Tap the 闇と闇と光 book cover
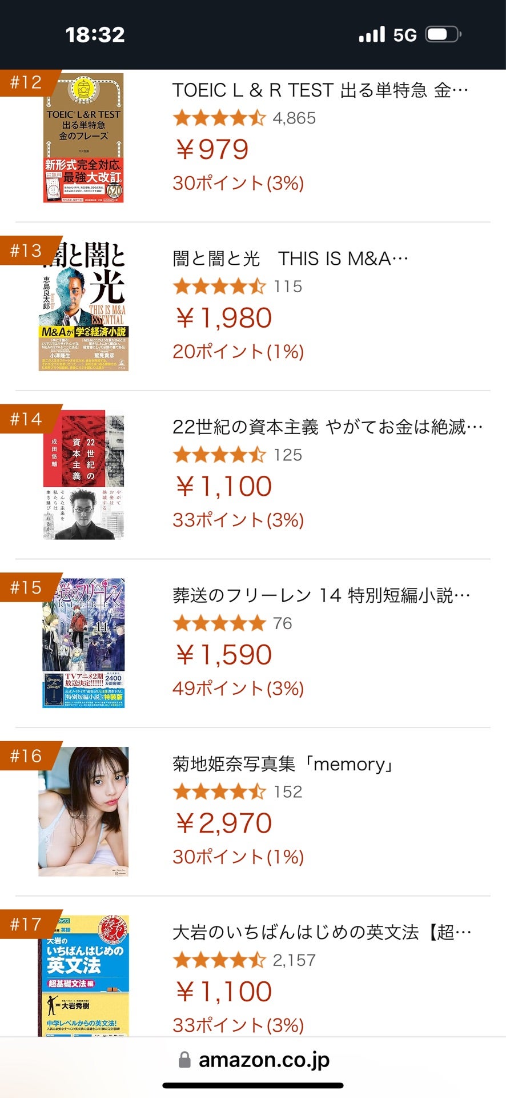506x1098 pixels. 83,306
